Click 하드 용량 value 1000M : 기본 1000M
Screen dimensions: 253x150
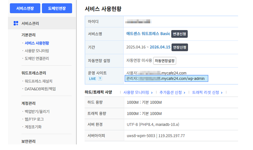point(144,102)
